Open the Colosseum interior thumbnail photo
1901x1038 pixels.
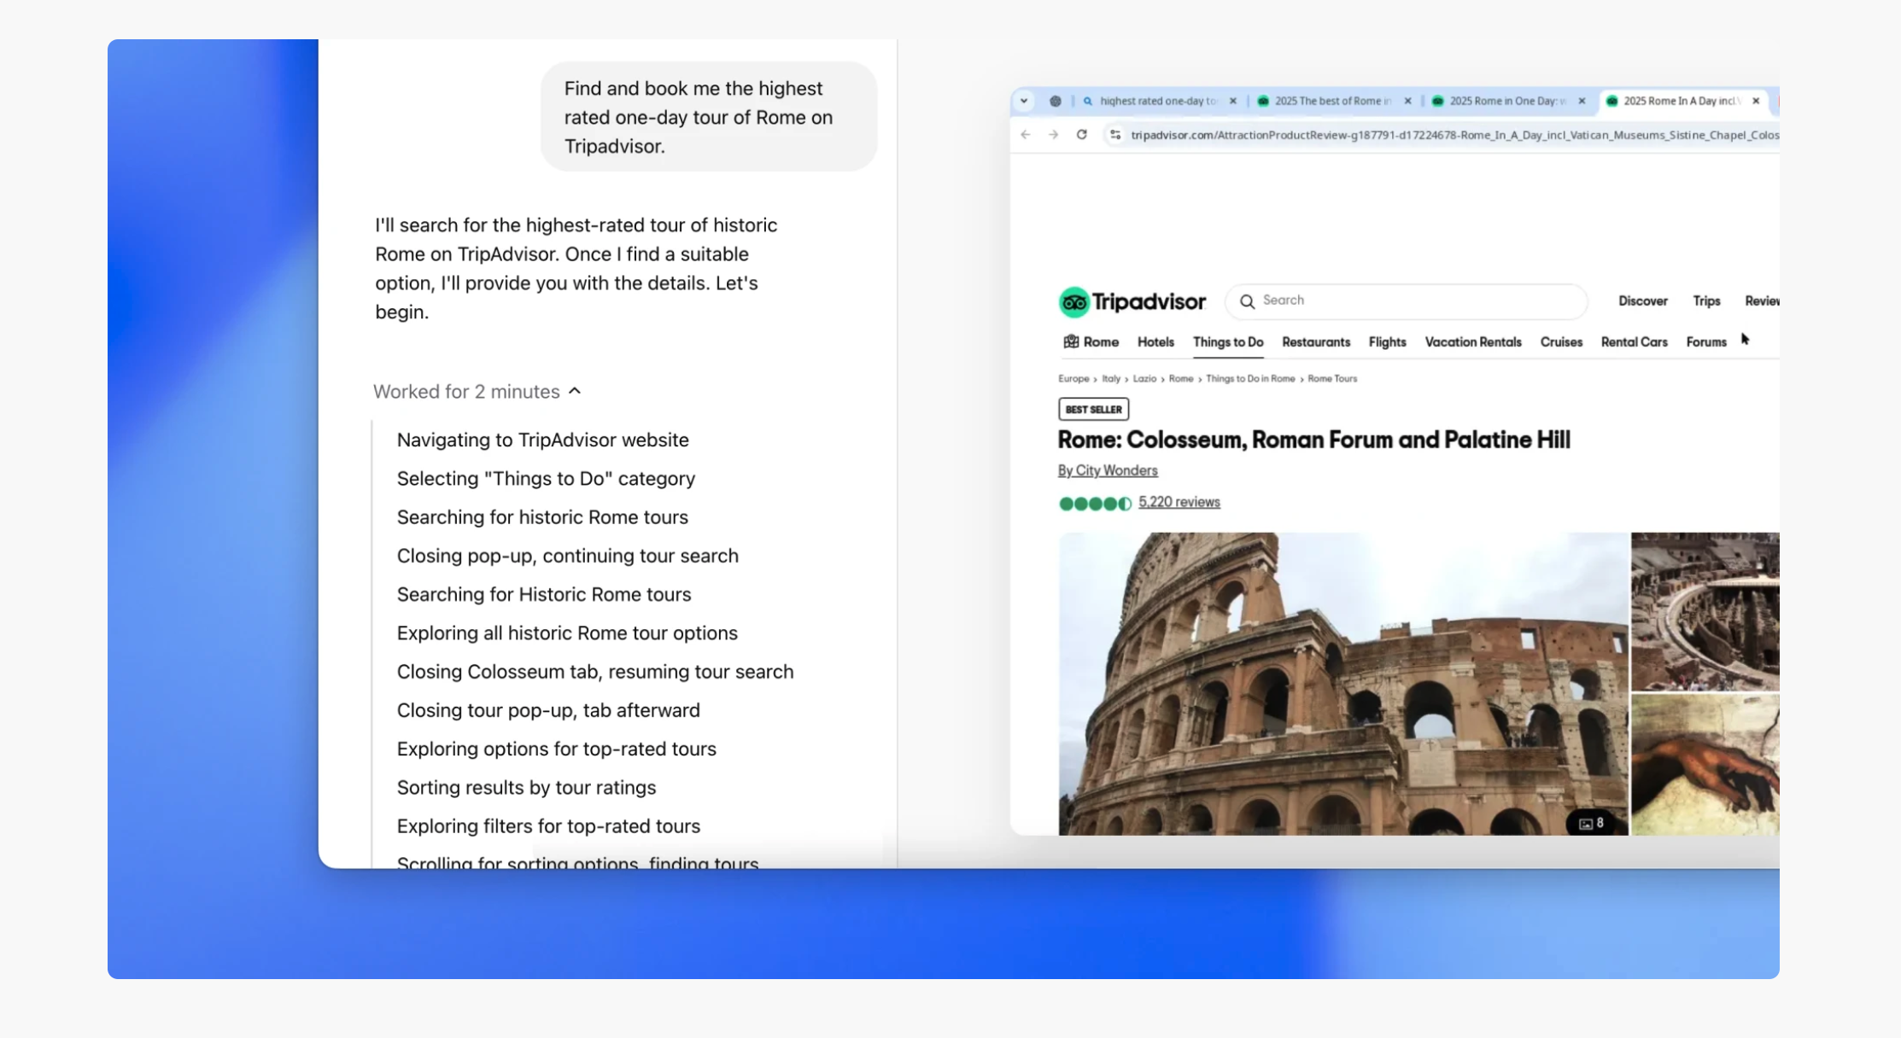1705,611
